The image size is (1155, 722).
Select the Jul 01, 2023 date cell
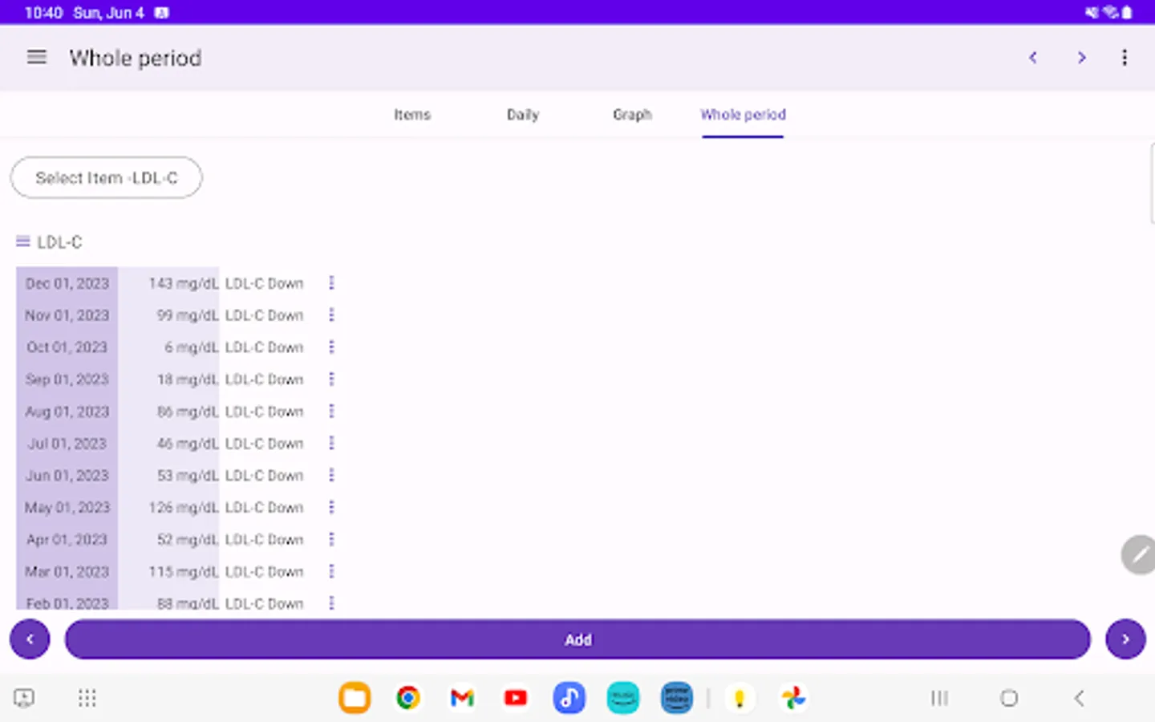click(x=67, y=444)
